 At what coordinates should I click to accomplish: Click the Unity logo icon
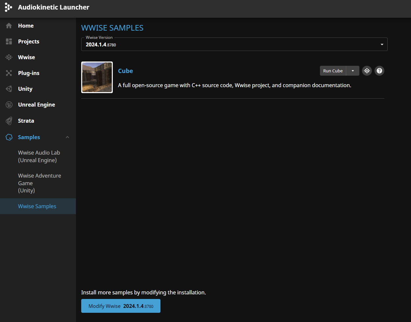9,89
